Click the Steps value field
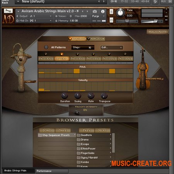The width and height of the screenshot is (174, 174). 83,48
